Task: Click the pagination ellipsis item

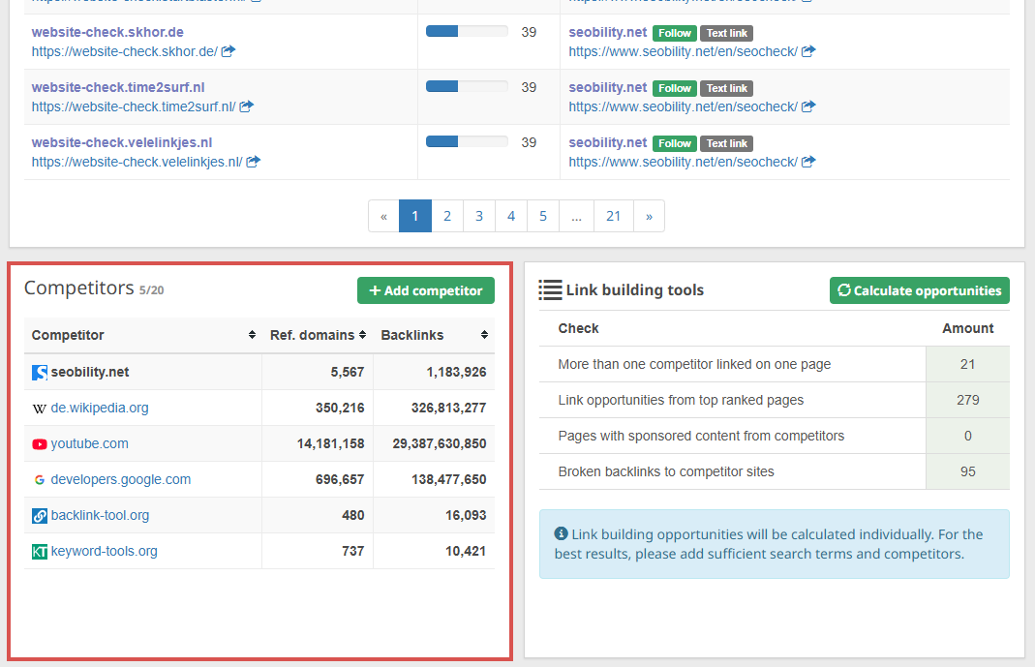Action: (577, 217)
